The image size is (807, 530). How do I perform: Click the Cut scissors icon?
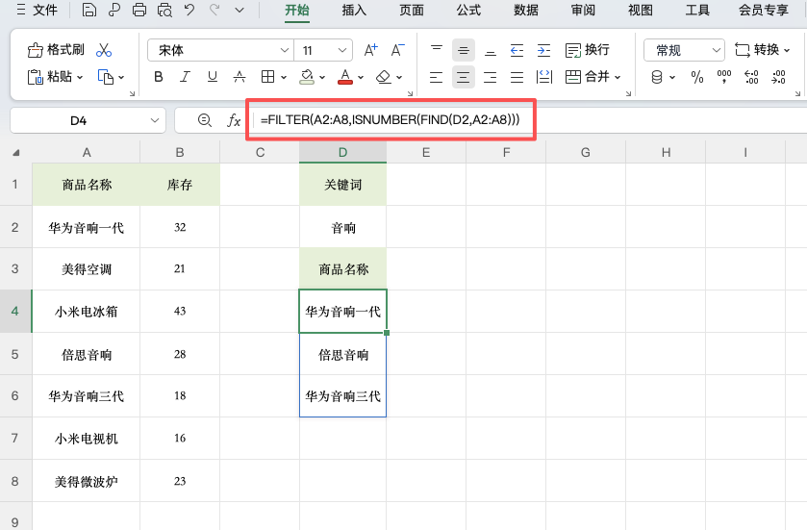[x=104, y=50]
